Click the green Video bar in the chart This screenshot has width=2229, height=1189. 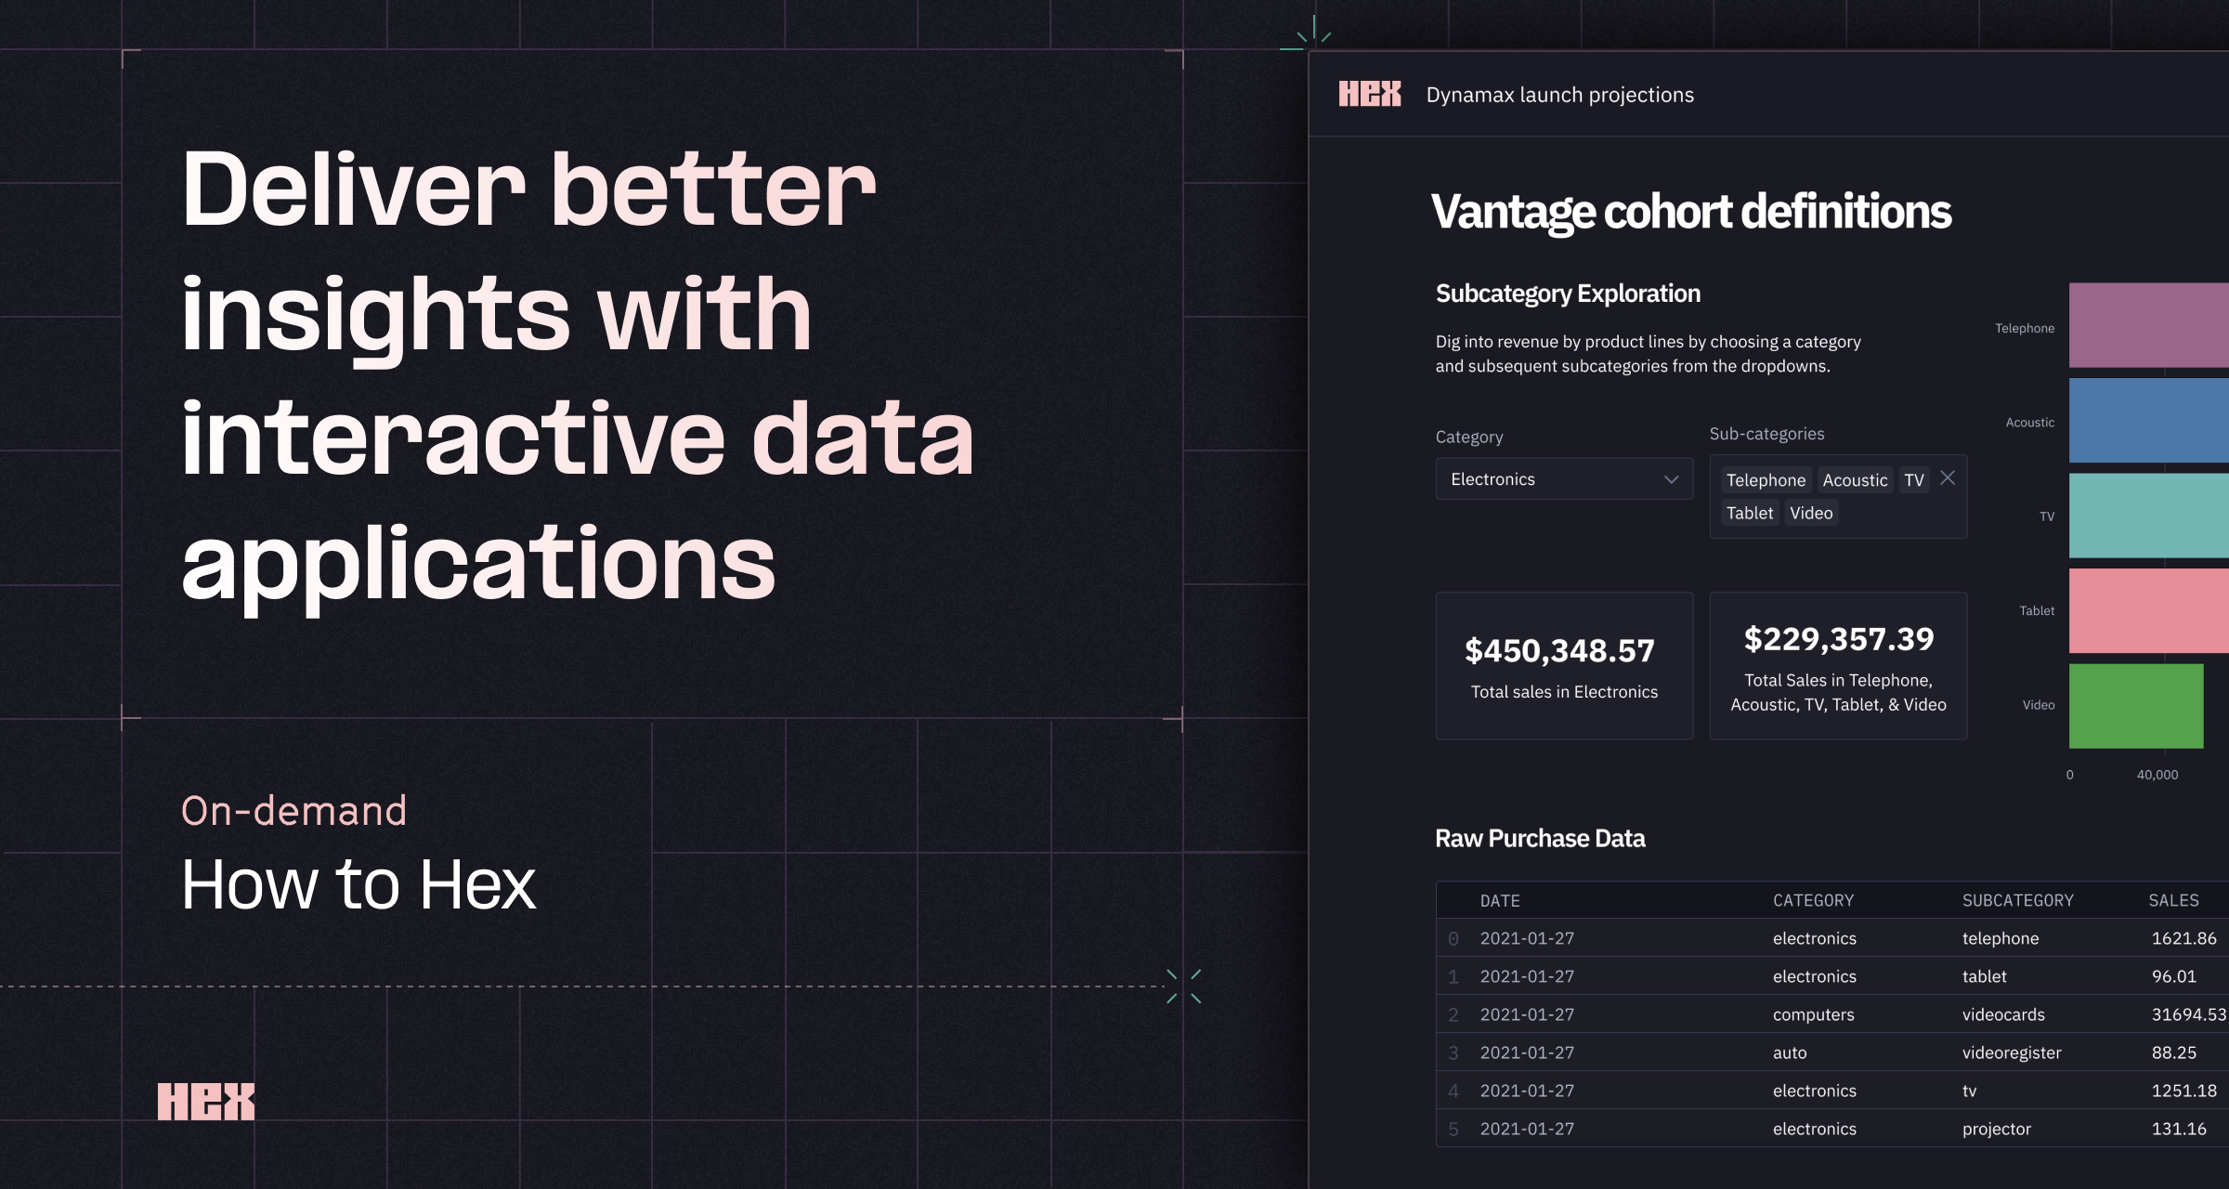tap(2136, 704)
